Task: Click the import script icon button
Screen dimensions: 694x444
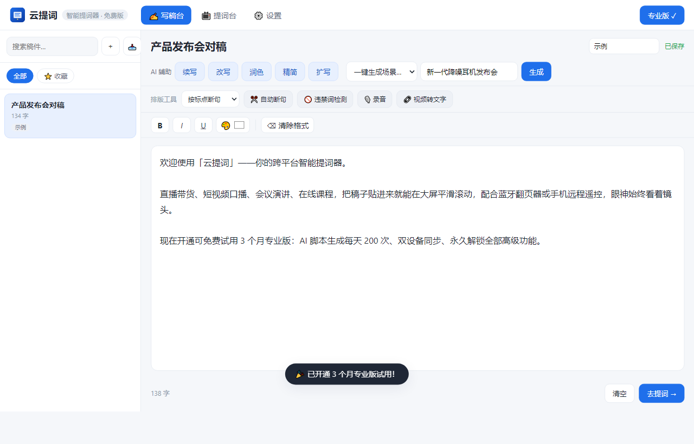Action: 132,46
